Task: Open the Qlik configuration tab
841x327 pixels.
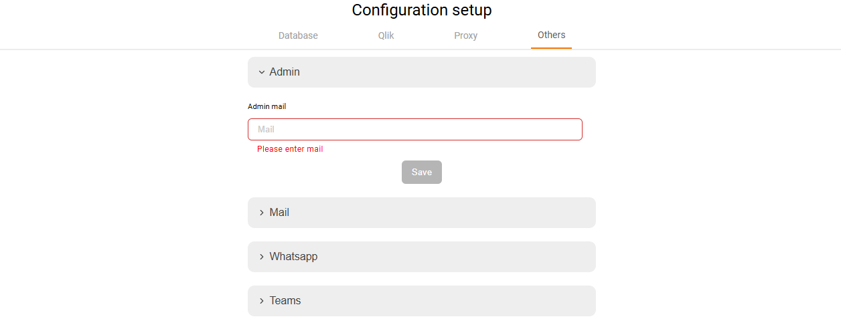Action: pos(386,35)
